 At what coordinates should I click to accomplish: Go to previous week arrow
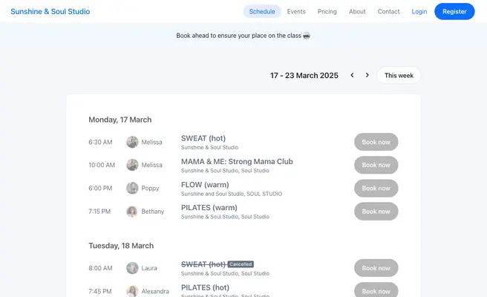click(352, 75)
